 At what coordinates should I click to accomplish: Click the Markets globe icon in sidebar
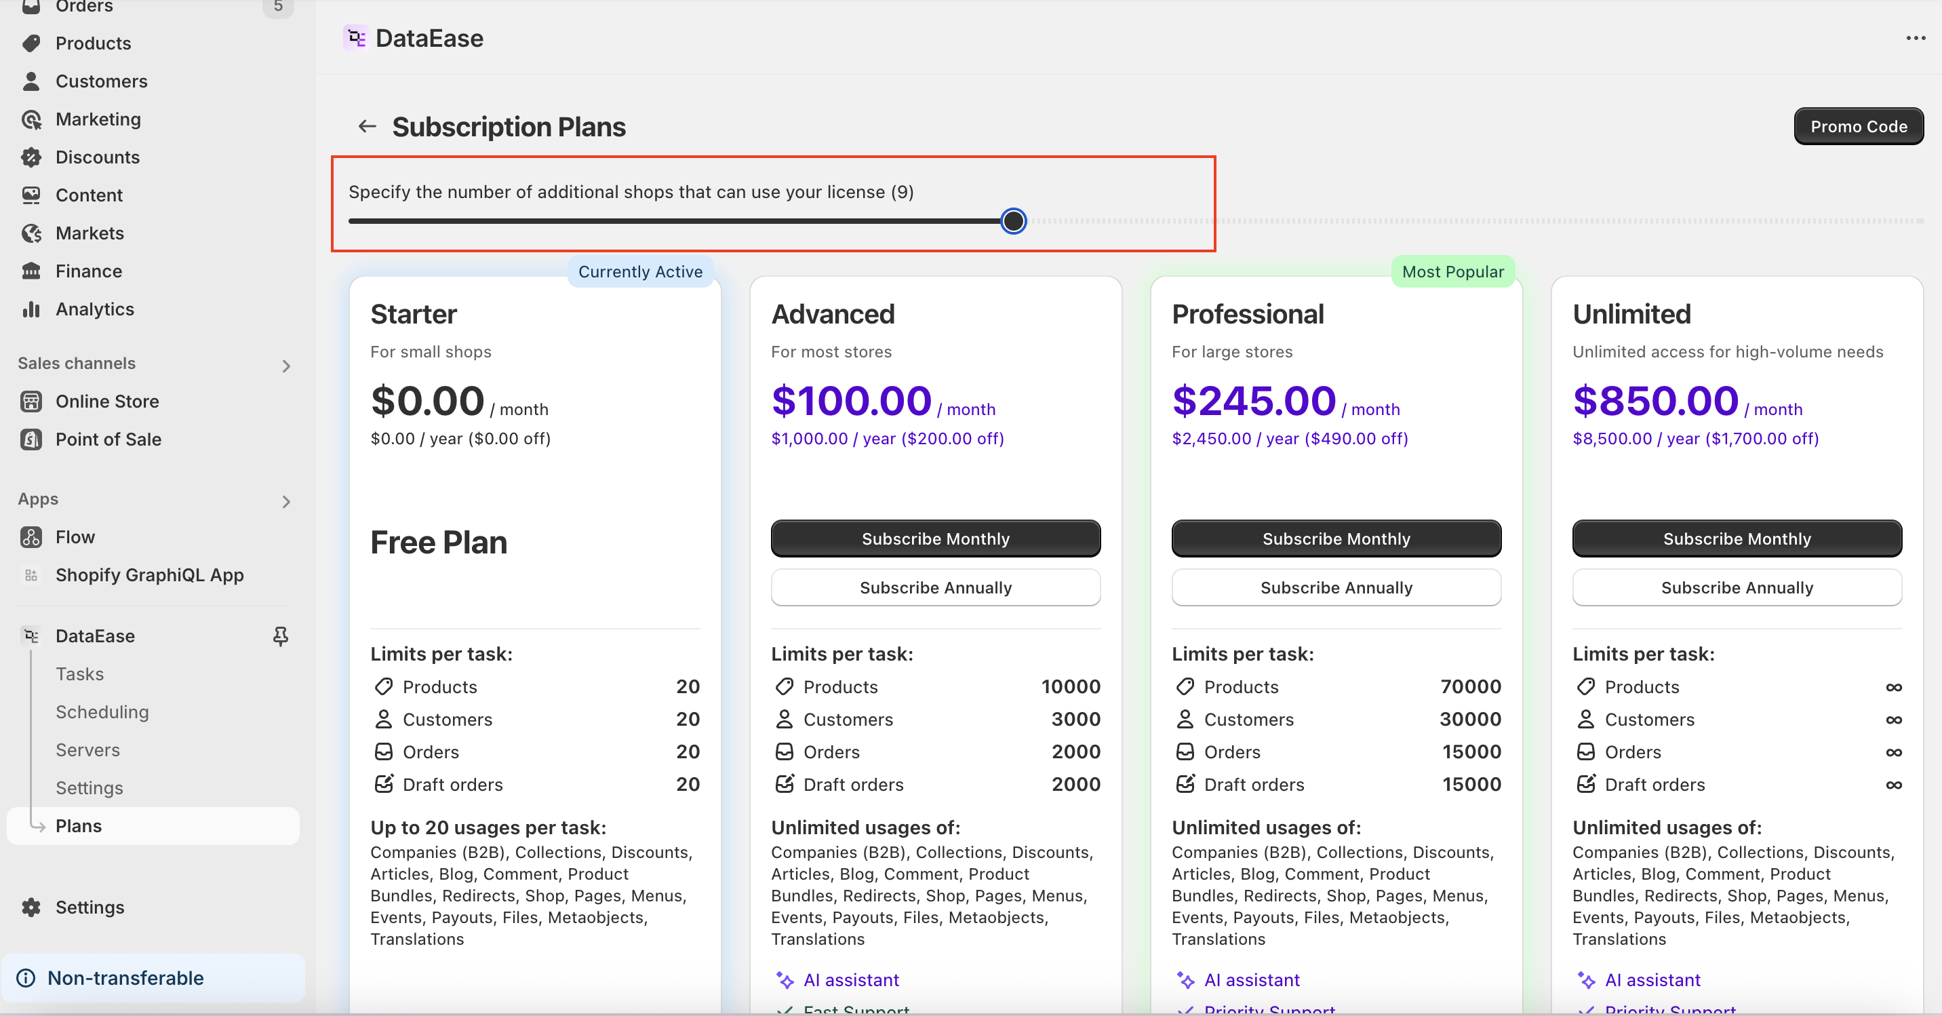click(x=31, y=233)
